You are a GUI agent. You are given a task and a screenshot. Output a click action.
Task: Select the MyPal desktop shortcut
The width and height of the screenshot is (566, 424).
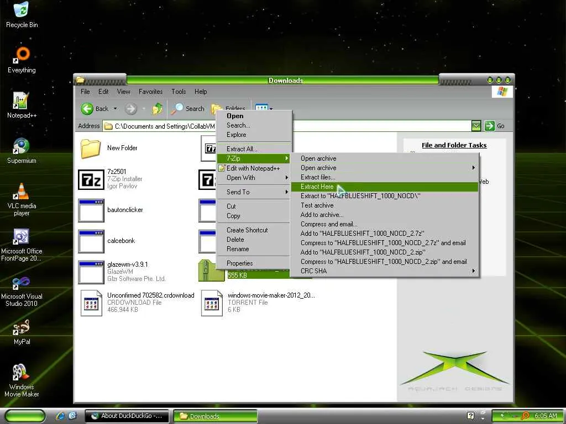tap(22, 332)
